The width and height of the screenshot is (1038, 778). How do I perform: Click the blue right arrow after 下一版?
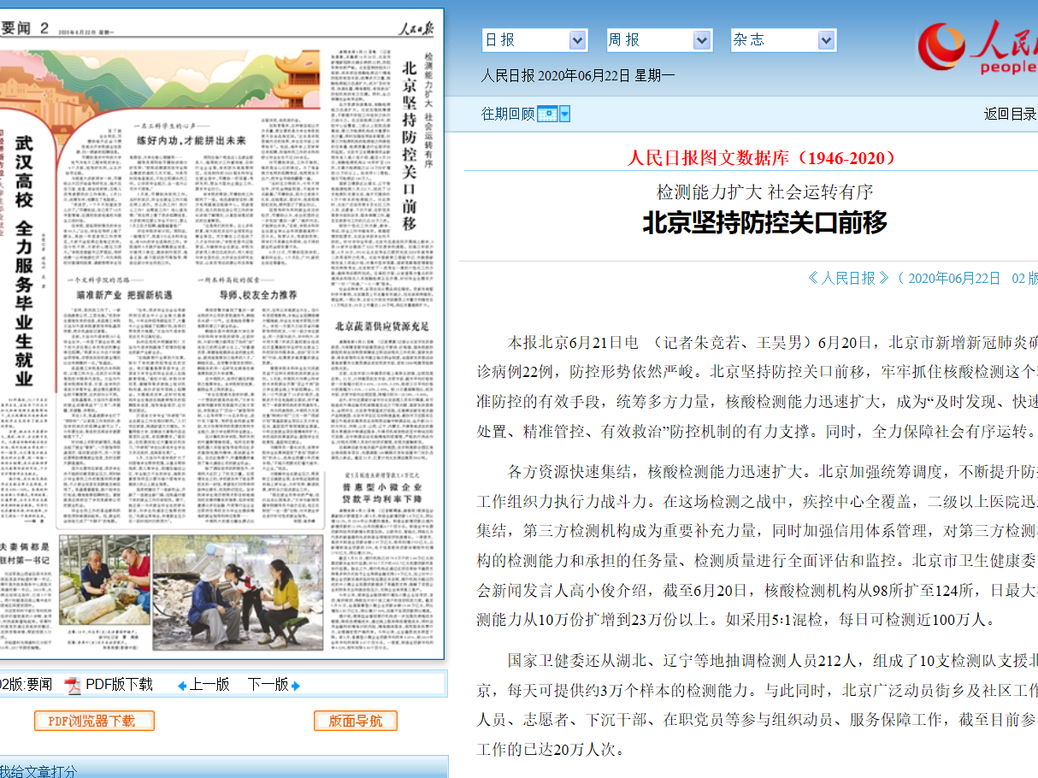[x=296, y=686]
